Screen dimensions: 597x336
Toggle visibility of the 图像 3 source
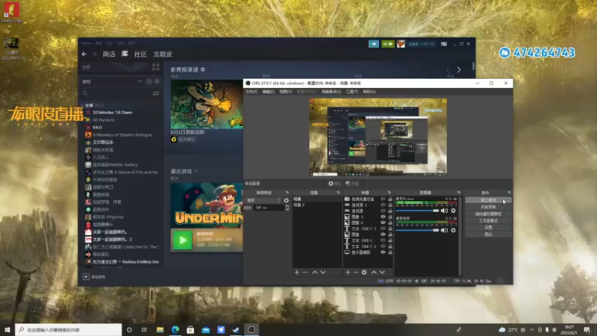383,217
